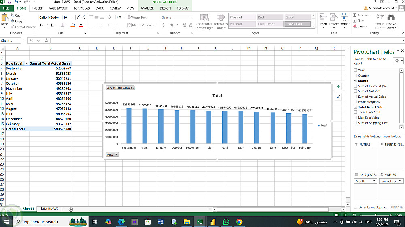Open Conditional Formatting in the ribbon
The height and width of the screenshot is (227, 405).
click(204, 22)
